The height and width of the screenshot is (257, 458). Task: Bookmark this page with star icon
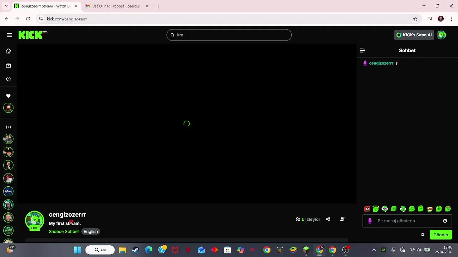415,19
